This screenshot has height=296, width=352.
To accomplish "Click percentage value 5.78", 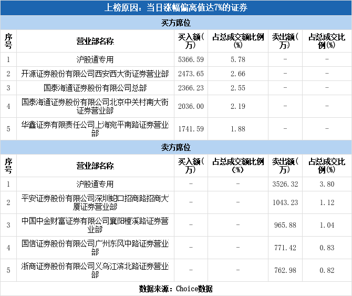I will point(238,59).
